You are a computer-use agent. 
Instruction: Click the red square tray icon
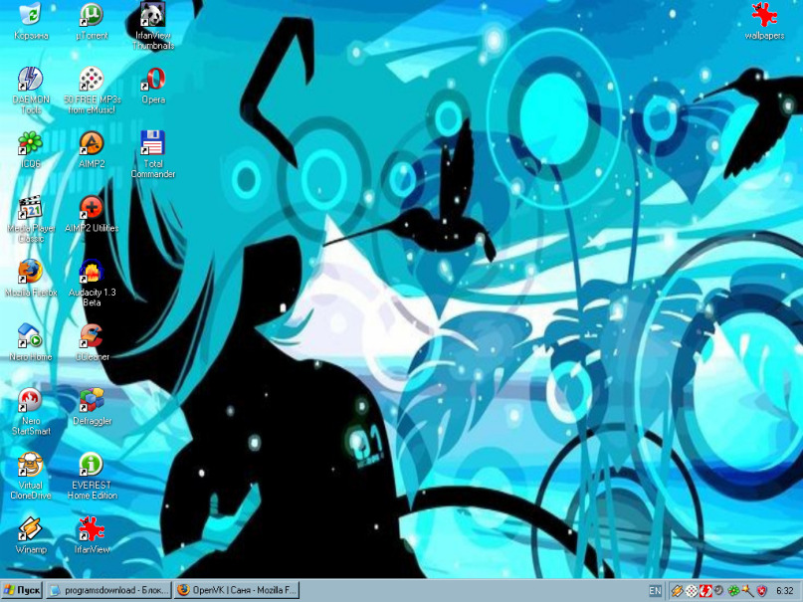tap(705, 591)
